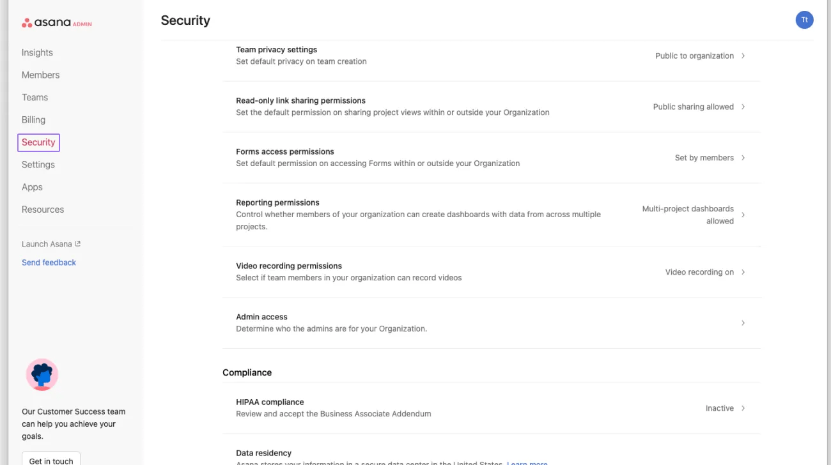Expand the Forms access permissions chevron
This screenshot has height=465, width=831.
(x=743, y=158)
